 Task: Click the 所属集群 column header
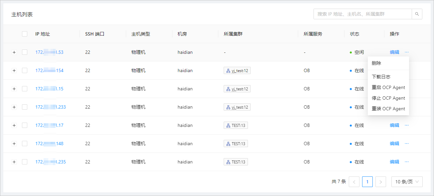click(x=233, y=34)
